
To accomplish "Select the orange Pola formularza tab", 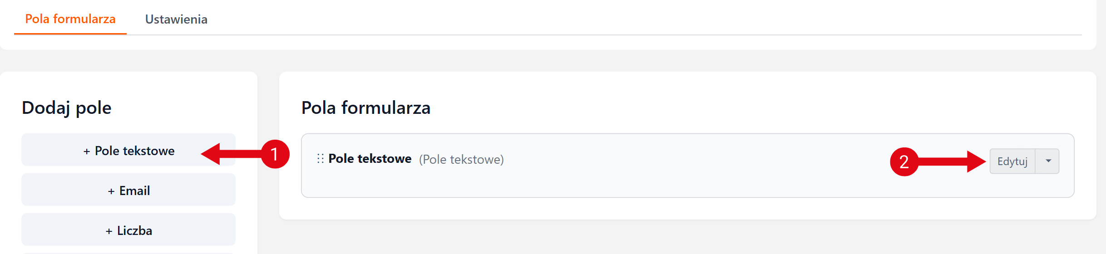I will pos(70,19).
